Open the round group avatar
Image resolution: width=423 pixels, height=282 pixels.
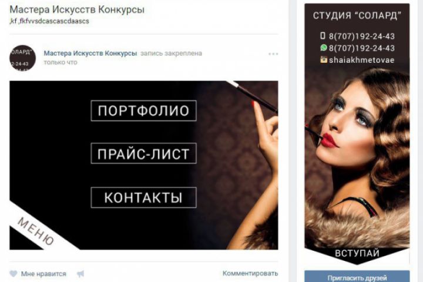23,58
